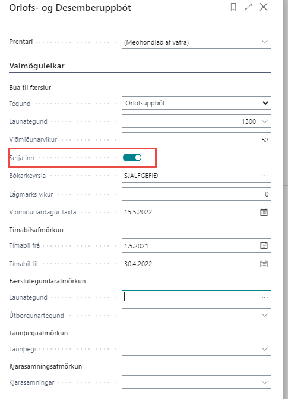The height and width of the screenshot is (399, 288).
Task: Click ellipsis lookup in Bókarkeyrsla field
Action: pyautogui.click(x=265, y=176)
